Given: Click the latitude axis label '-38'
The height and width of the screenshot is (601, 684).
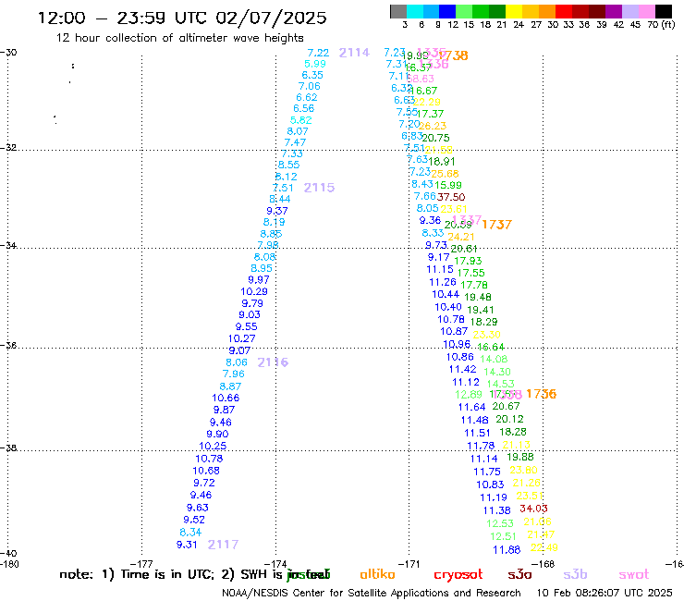Looking at the screenshot, I should (8, 448).
